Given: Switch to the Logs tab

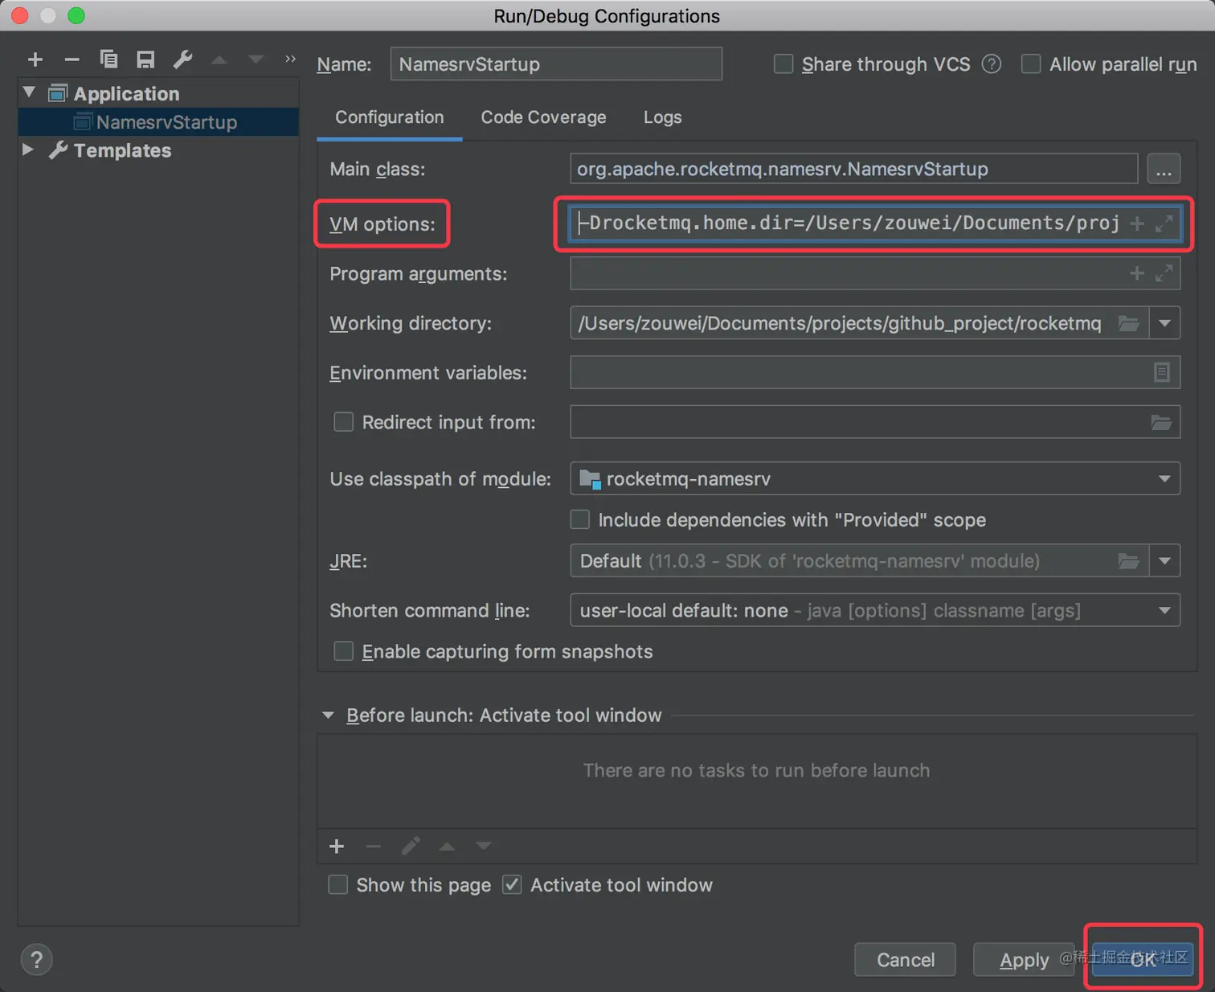Looking at the screenshot, I should click(x=663, y=117).
